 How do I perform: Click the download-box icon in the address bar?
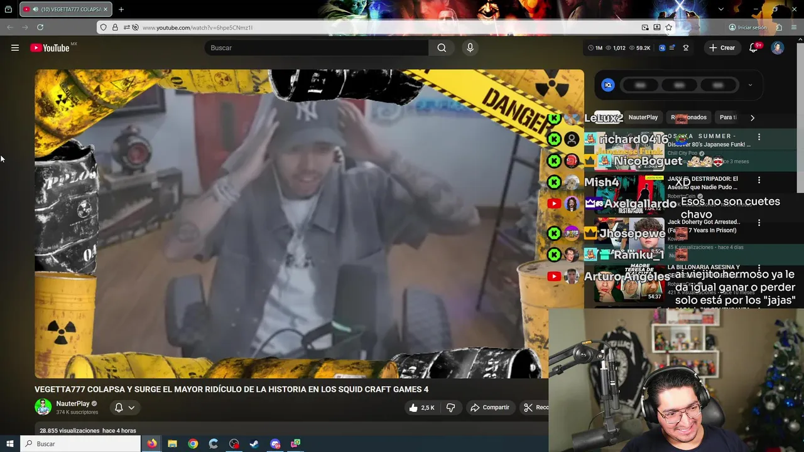[657, 27]
